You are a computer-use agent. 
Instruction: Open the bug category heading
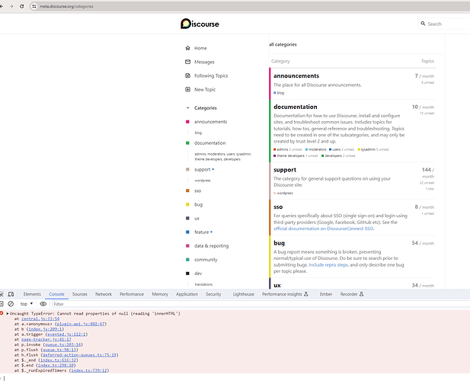[x=279, y=243]
